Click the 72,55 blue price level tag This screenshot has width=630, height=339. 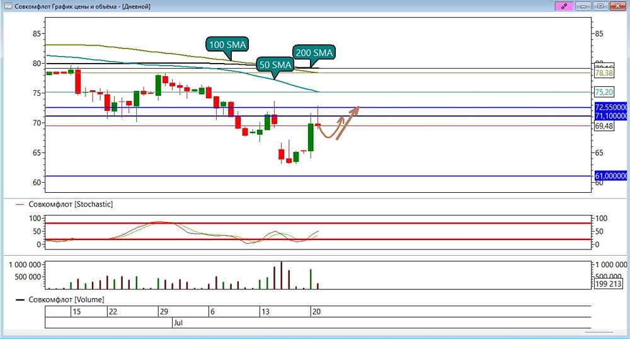(610, 107)
